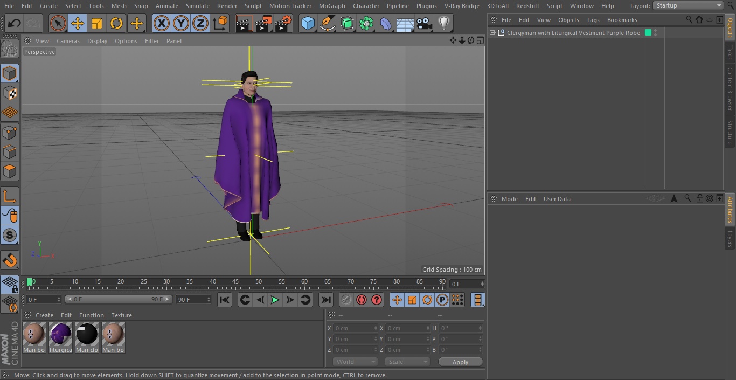This screenshot has width=736, height=380.
Task: Add a Cube primitive object
Action: point(308,23)
